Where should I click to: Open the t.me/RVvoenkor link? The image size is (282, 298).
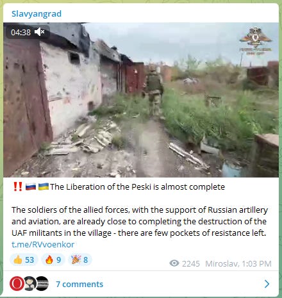pyautogui.click(x=43, y=244)
